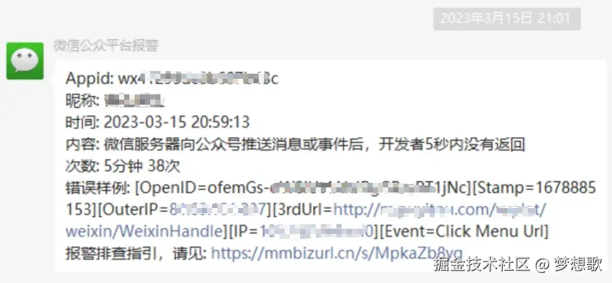Click the 2023年3月15日 21:01 timestamp chip
The width and height of the screenshot is (612, 283).
507,19
